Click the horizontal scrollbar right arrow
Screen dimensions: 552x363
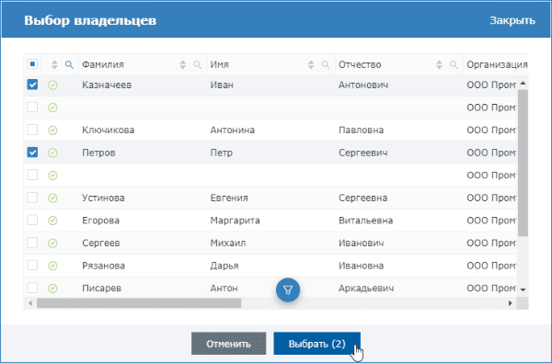click(510, 303)
